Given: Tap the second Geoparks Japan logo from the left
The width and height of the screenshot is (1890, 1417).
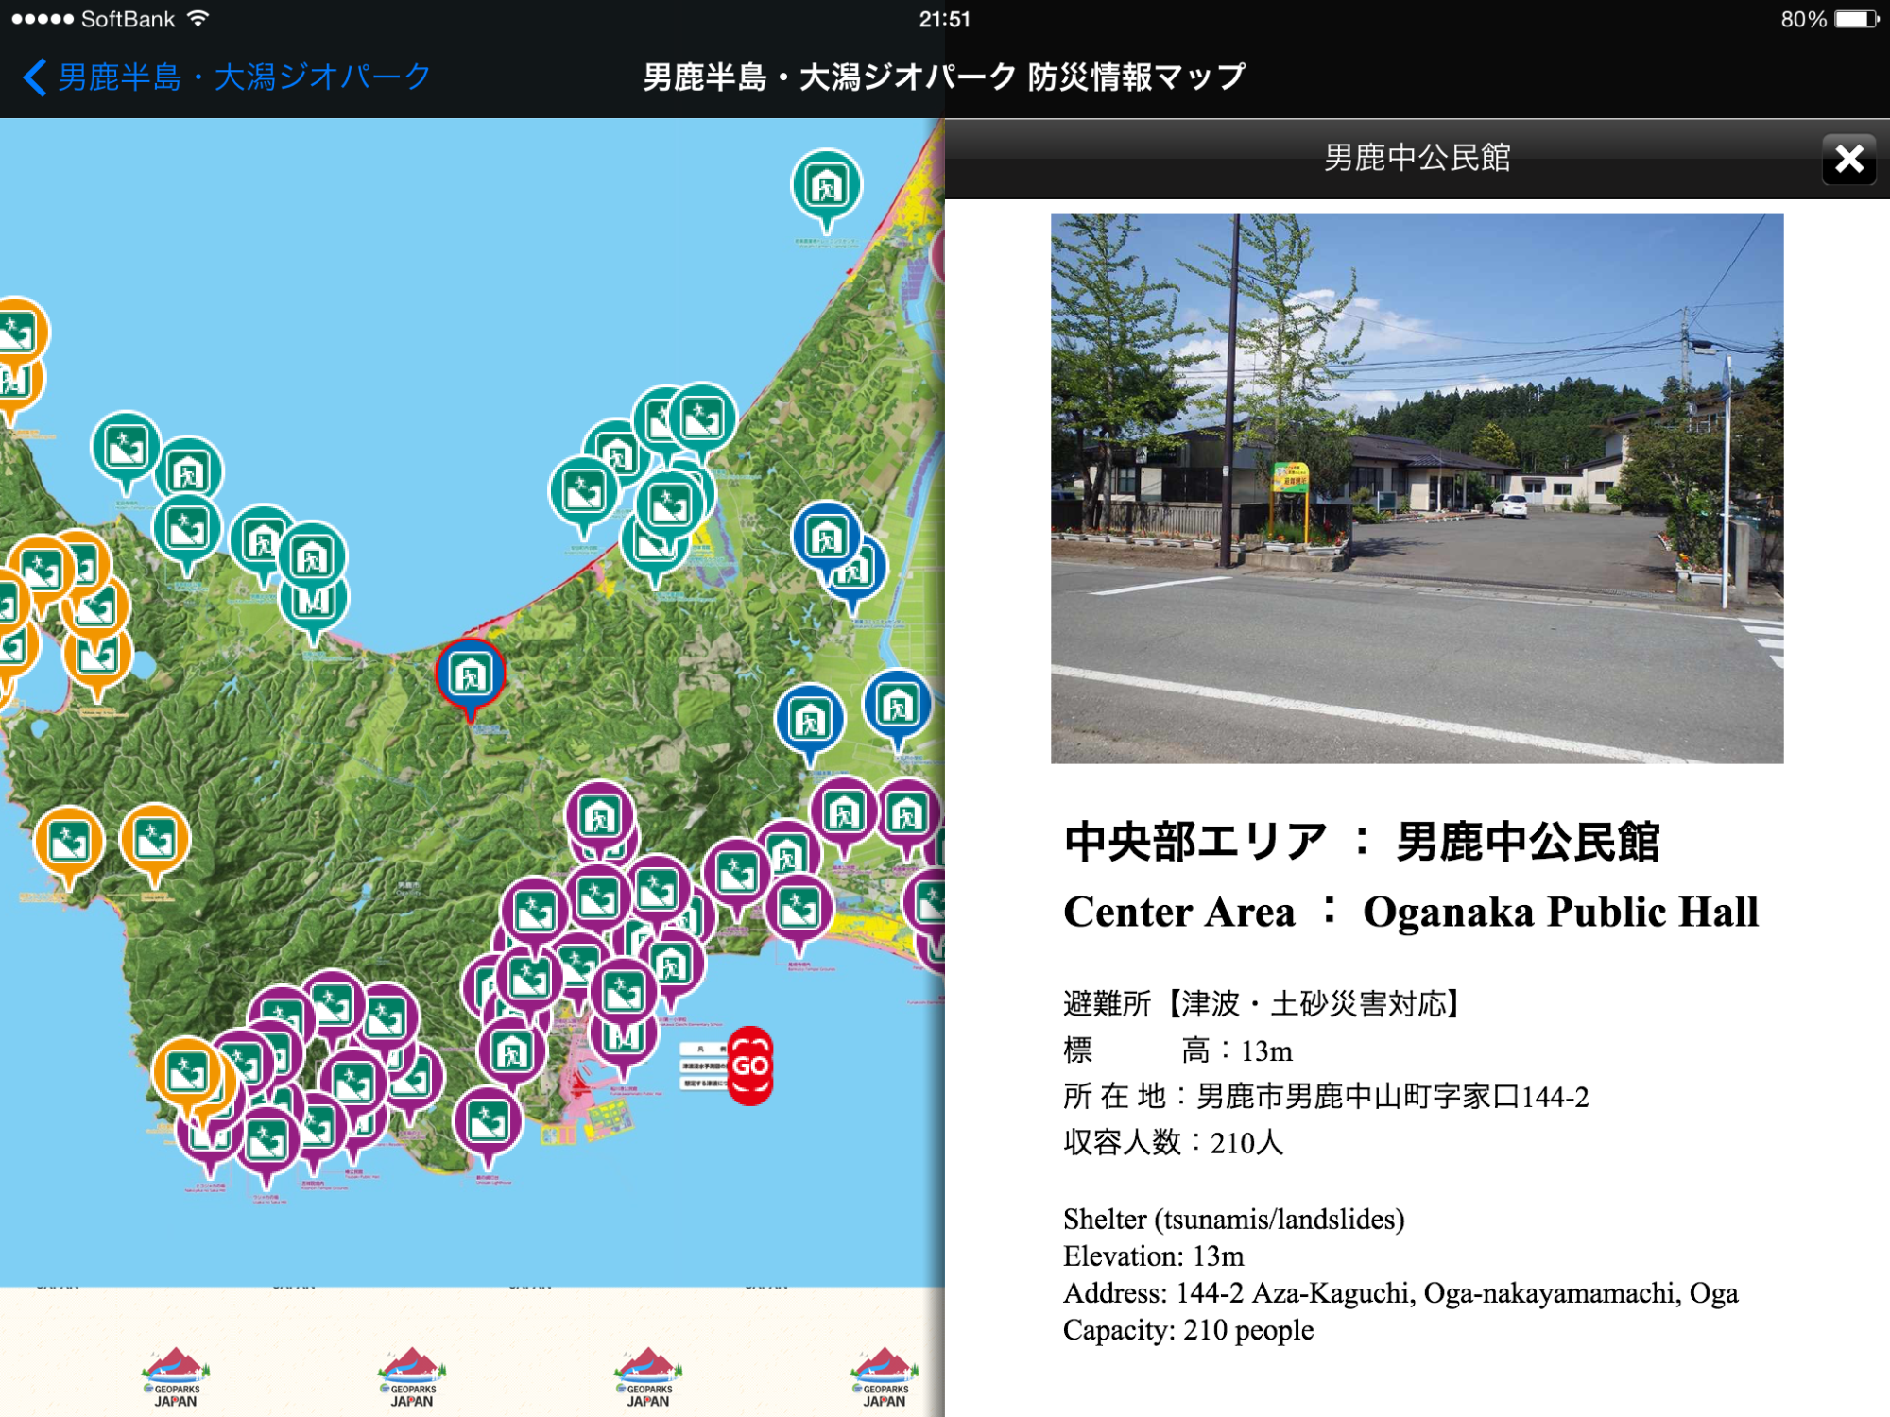Looking at the screenshot, I should point(412,1376).
